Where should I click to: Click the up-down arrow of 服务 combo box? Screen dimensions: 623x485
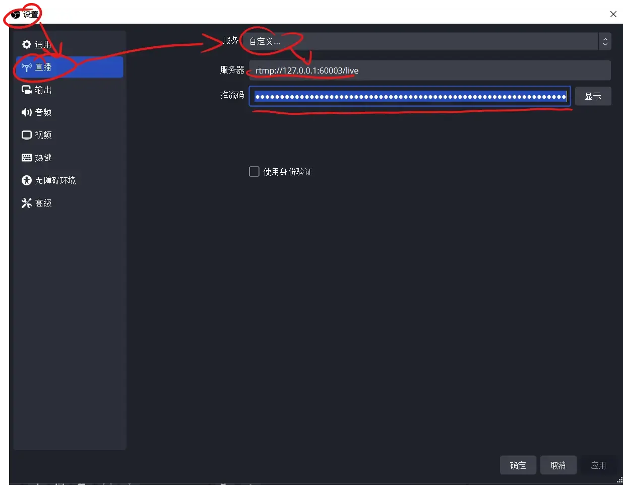605,41
